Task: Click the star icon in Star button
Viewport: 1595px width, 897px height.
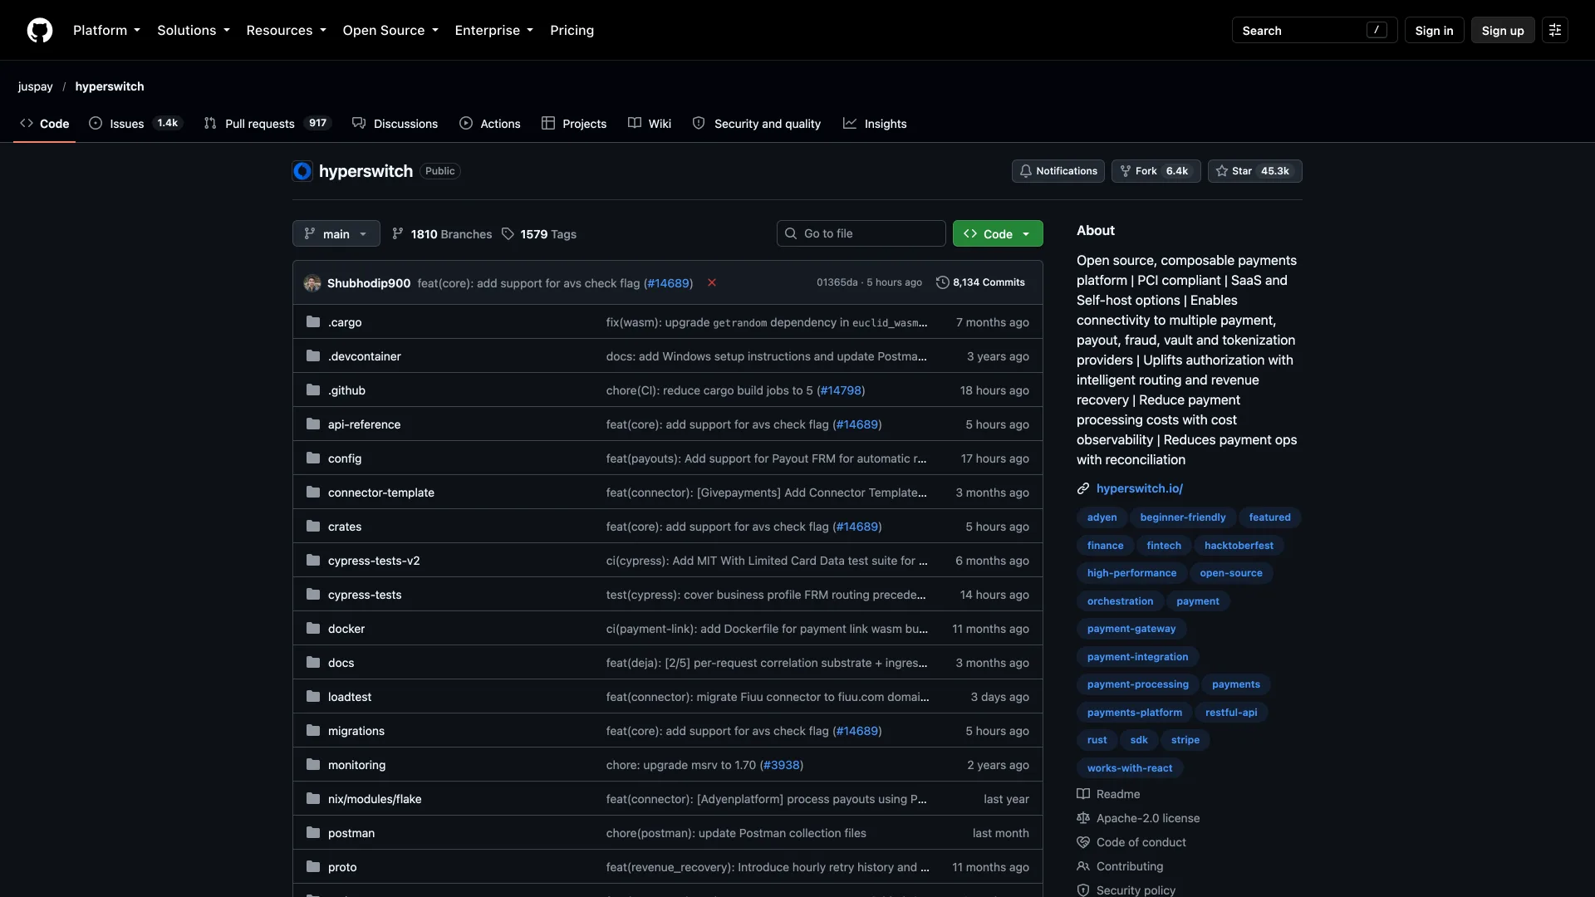Action: [x=1222, y=171]
